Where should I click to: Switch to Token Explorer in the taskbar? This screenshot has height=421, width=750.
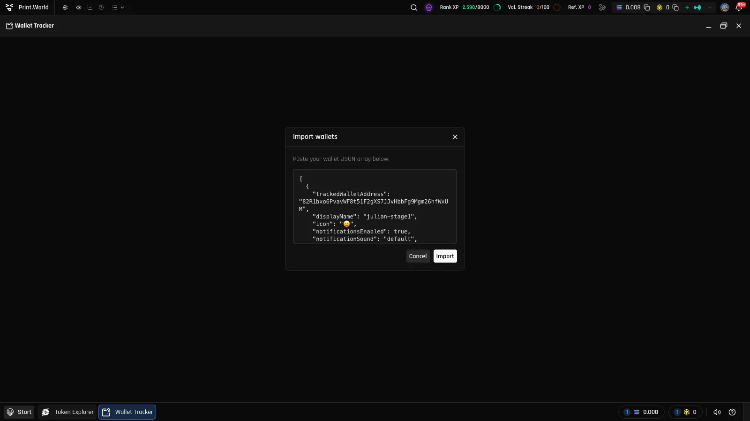coord(67,412)
